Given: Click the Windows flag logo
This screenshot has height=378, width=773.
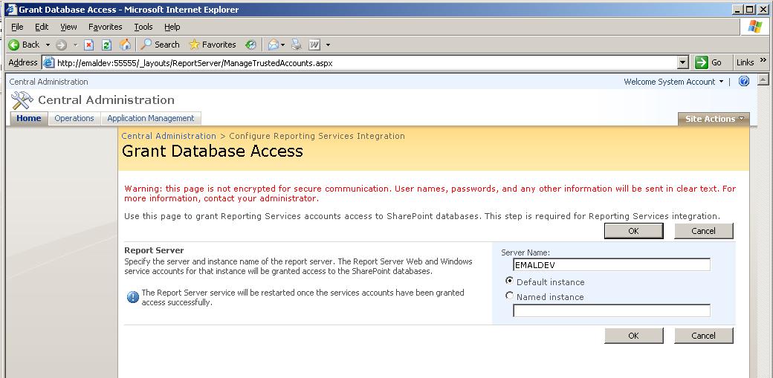Looking at the screenshot, I should 754,27.
